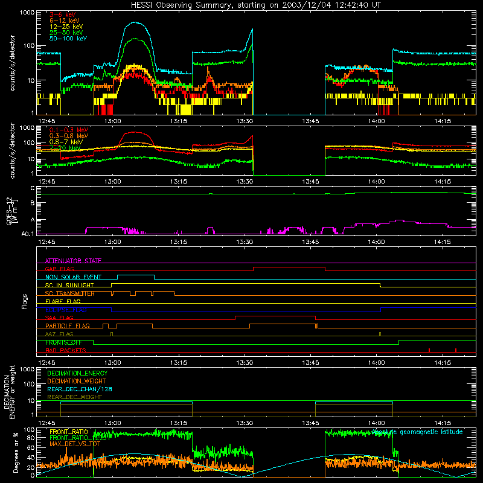Select the FRONTS_OFF flag label

63,342
